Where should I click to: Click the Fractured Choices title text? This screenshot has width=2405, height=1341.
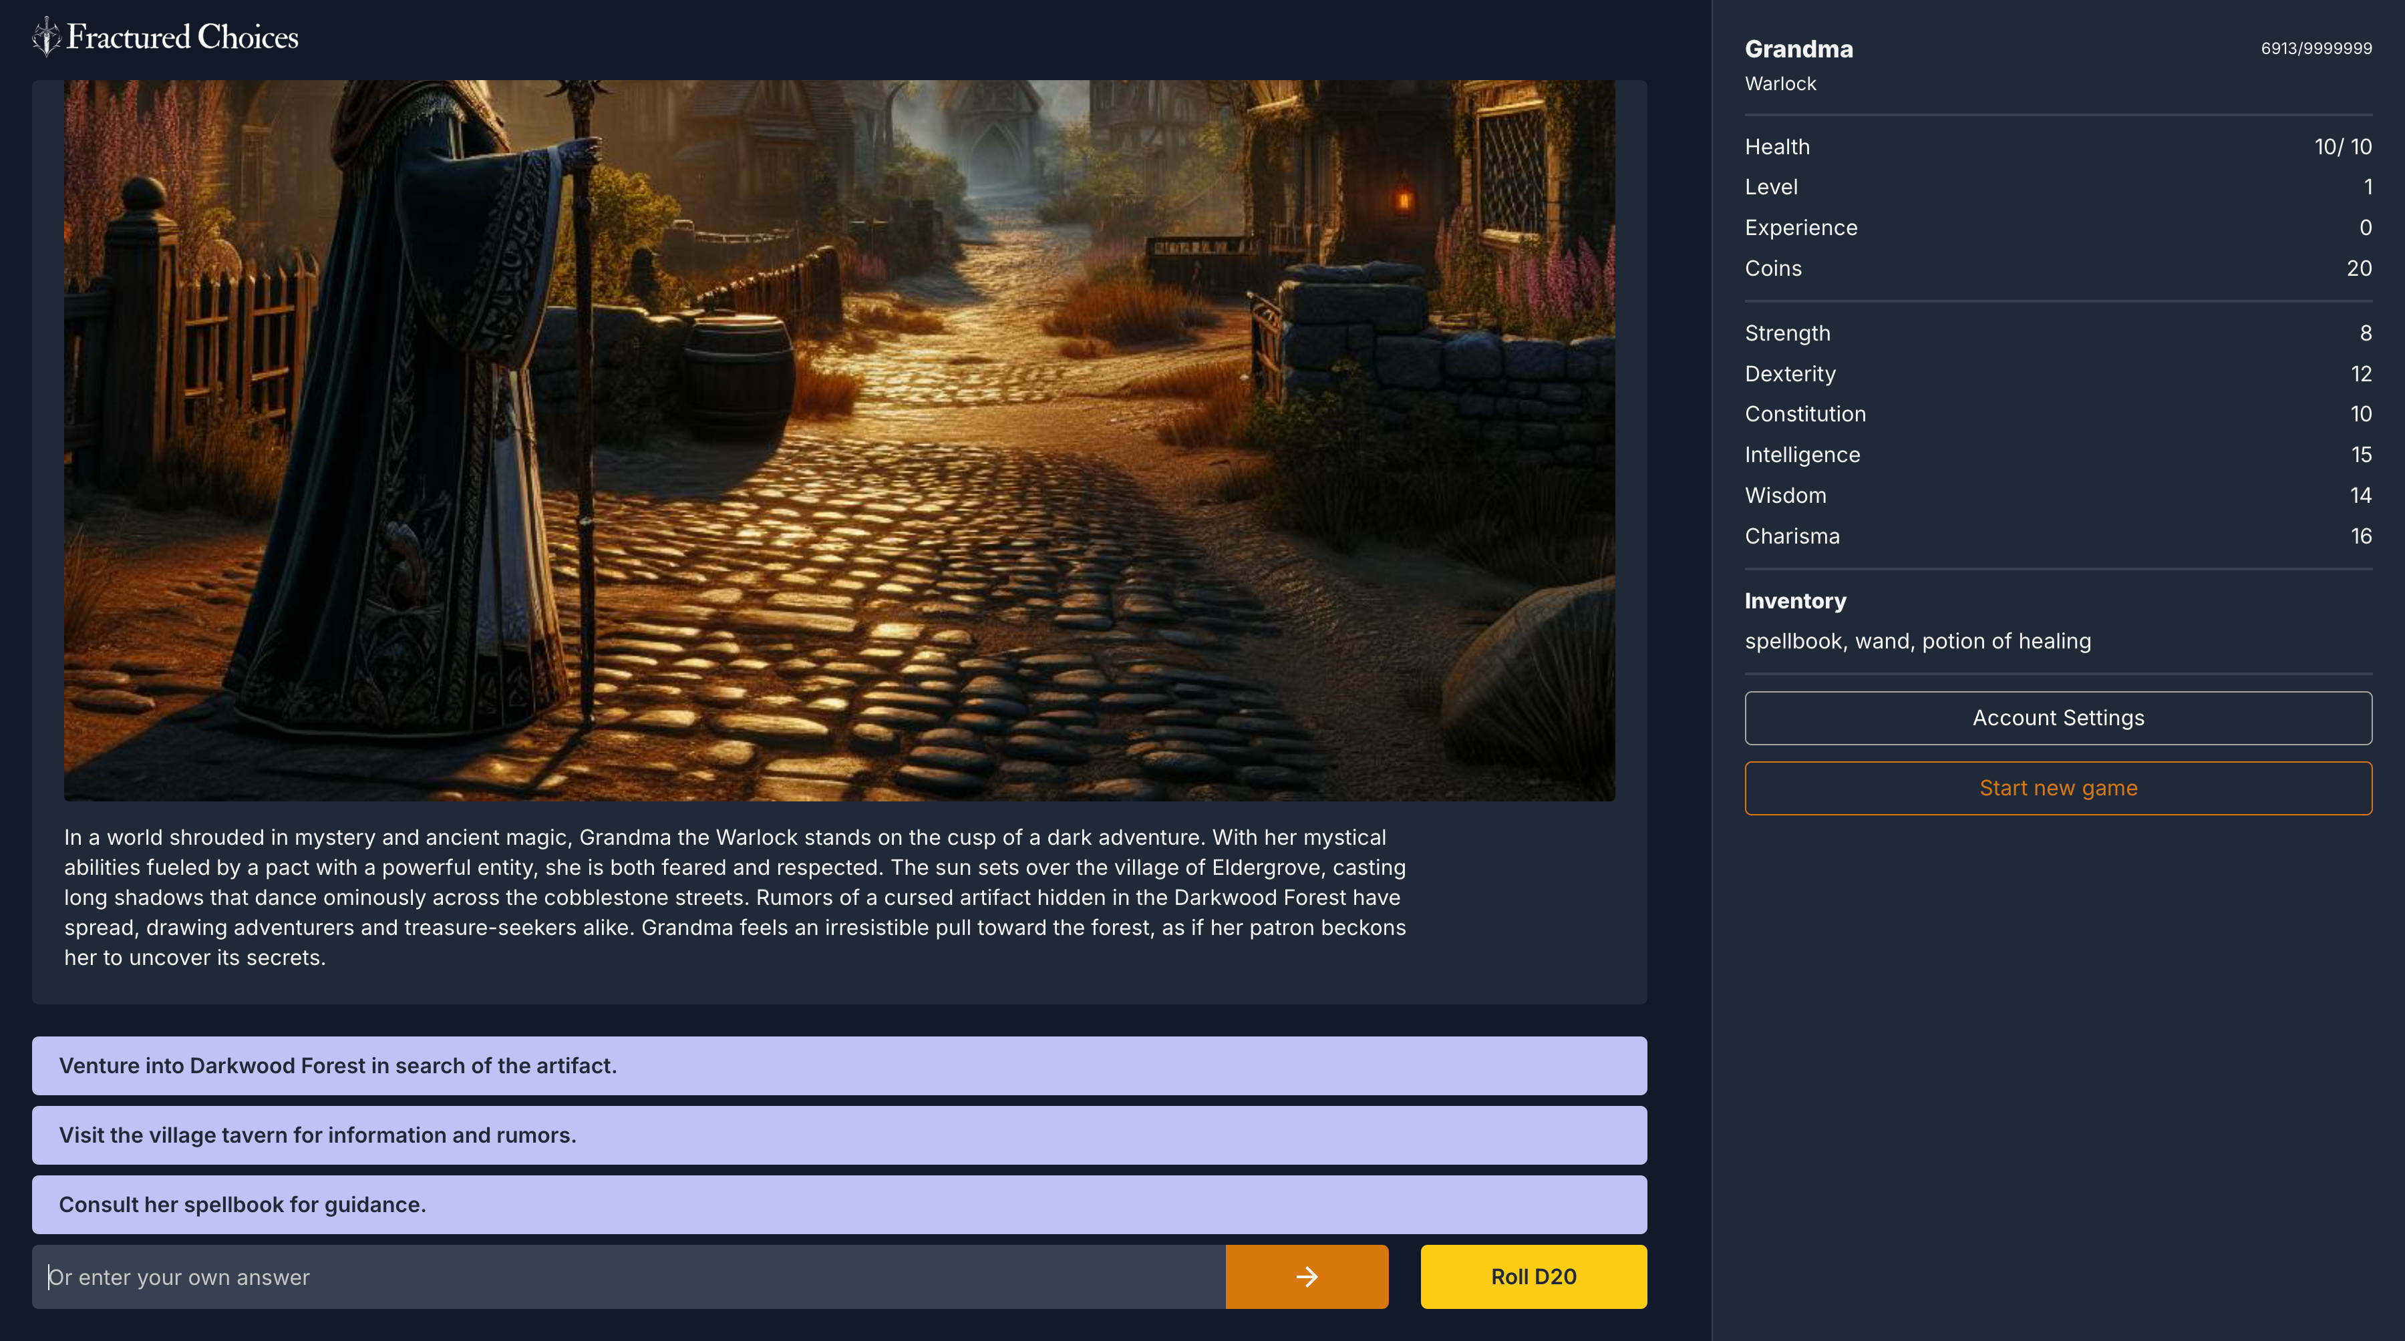[x=182, y=36]
